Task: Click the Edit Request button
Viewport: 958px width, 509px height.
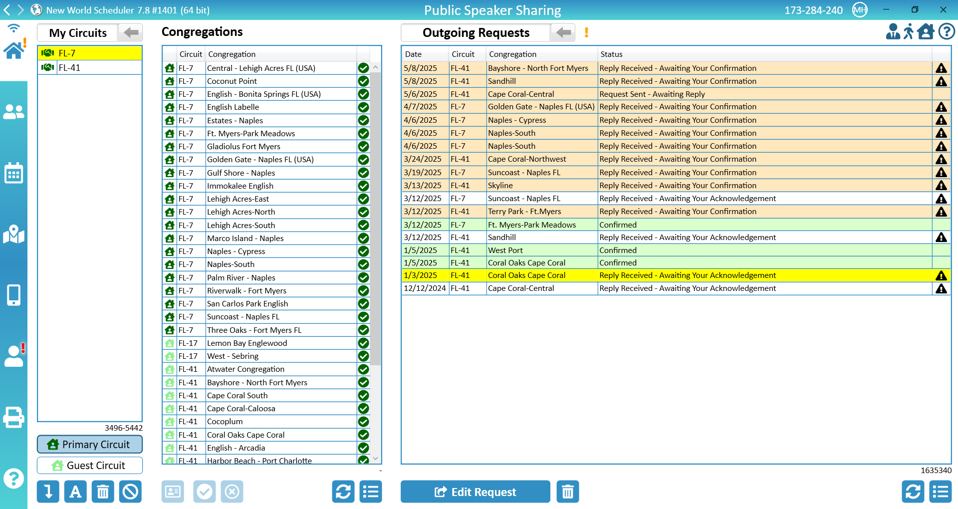Action: click(x=476, y=492)
